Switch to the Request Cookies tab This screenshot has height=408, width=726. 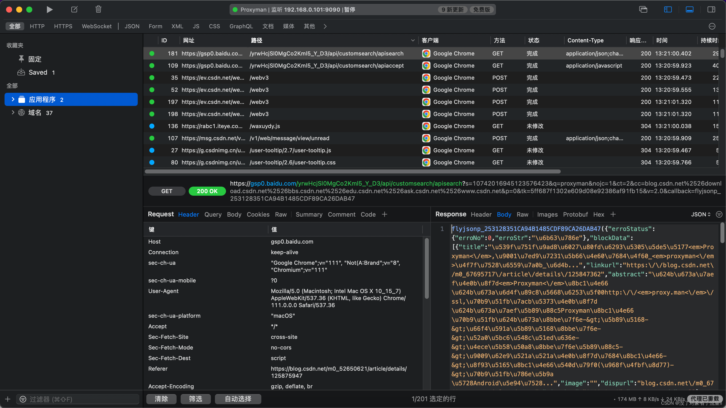pos(258,214)
